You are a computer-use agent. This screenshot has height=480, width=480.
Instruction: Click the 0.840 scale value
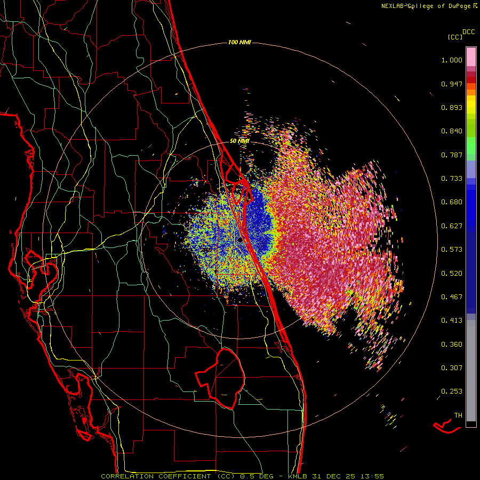(452, 131)
